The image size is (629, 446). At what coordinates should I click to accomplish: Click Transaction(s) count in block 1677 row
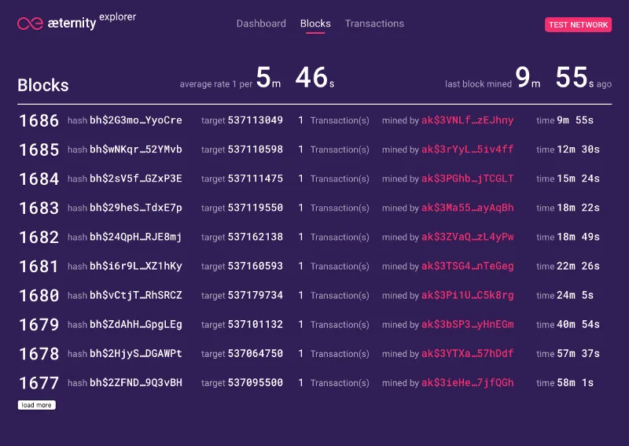[x=333, y=383]
